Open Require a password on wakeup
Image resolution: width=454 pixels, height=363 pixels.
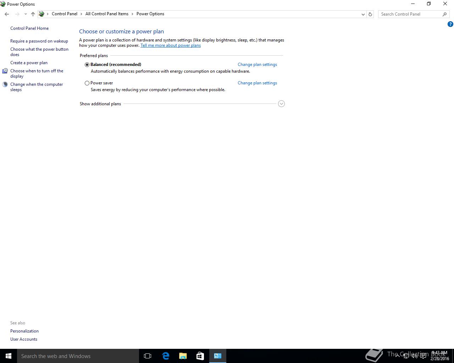pos(39,41)
